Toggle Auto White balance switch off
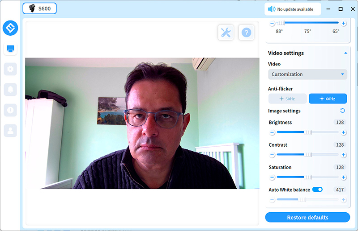Image resolution: width=358 pixels, height=231 pixels. [x=317, y=190]
